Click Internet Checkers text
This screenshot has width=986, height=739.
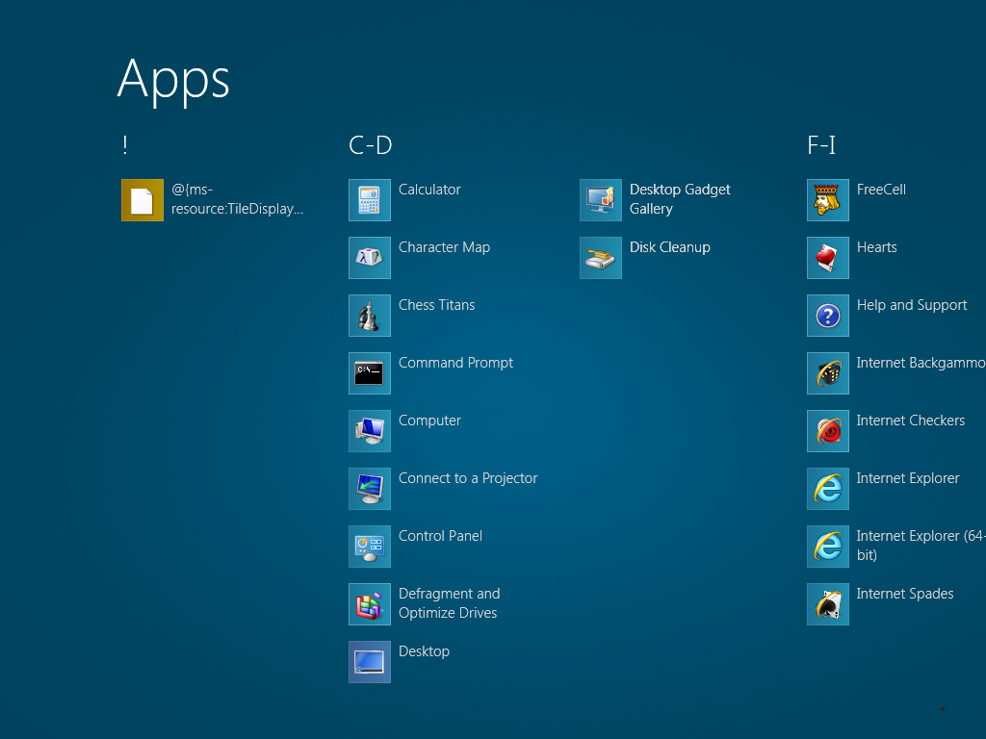pos(911,420)
